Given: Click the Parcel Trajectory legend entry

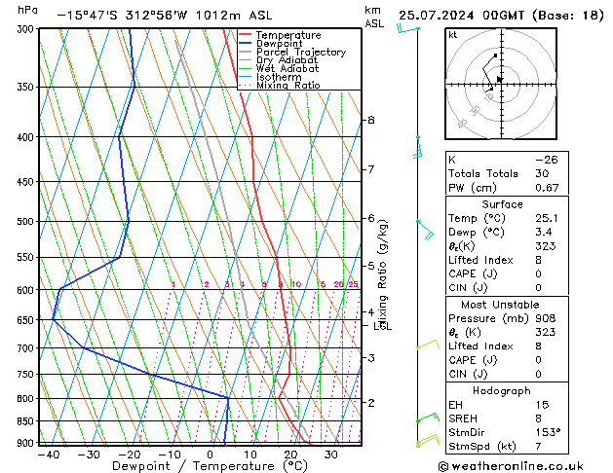Looking at the screenshot, I should tap(301, 52).
